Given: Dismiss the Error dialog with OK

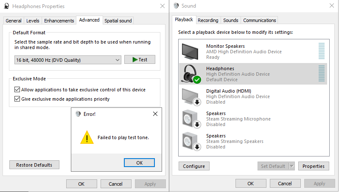Looking at the screenshot, I should [140, 163].
